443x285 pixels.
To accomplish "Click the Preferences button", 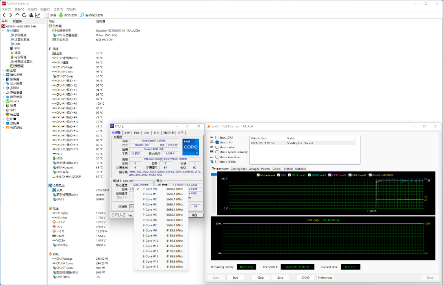I will pos(325,278).
